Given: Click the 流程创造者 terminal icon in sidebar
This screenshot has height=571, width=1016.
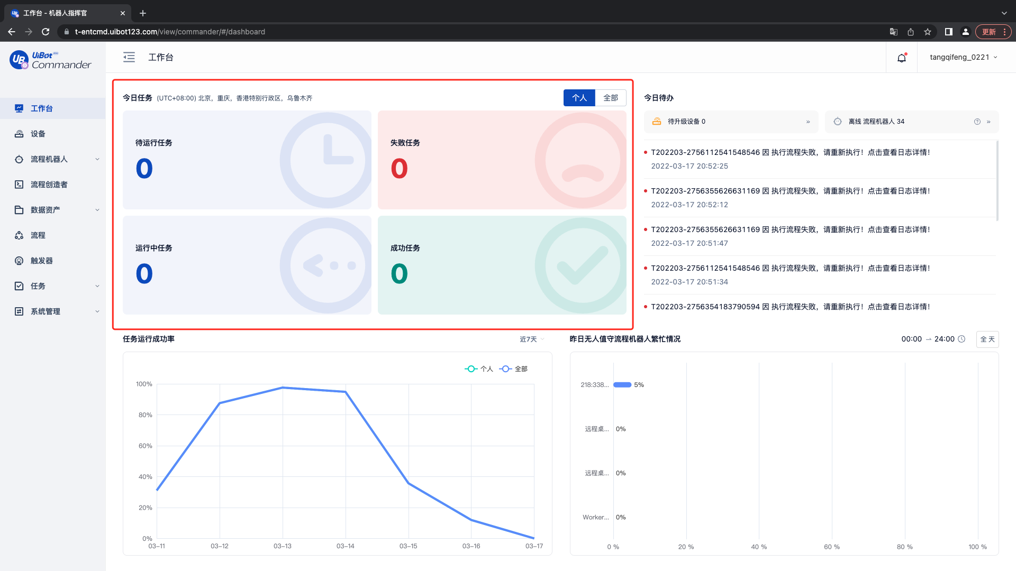Looking at the screenshot, I should coord(19,185).
